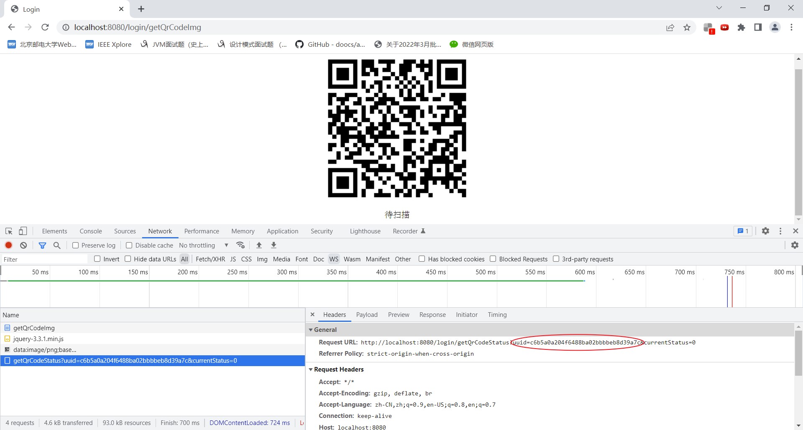Open the network search magnifier
This screenshot has height=430, width=803.
click(57, 245)
